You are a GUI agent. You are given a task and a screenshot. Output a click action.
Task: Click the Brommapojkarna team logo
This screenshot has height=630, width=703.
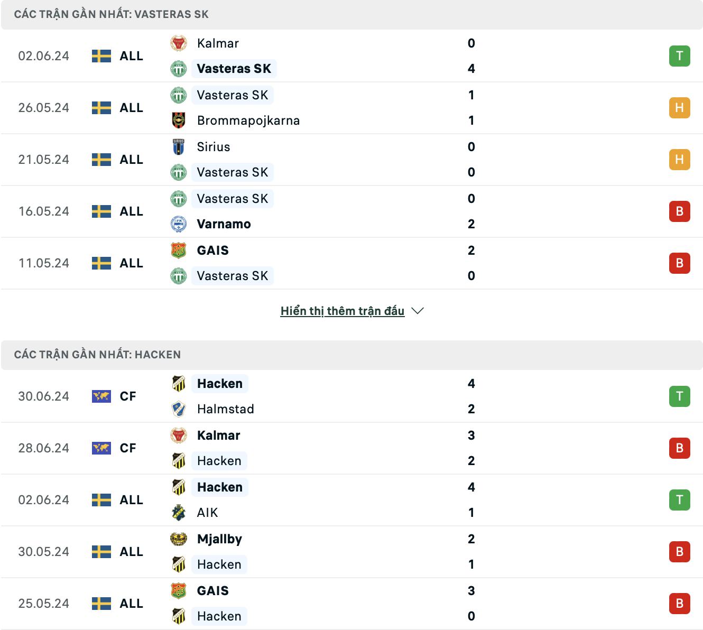click(x=179, y=121)
